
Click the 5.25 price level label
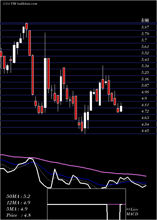[x=145, y=73]
